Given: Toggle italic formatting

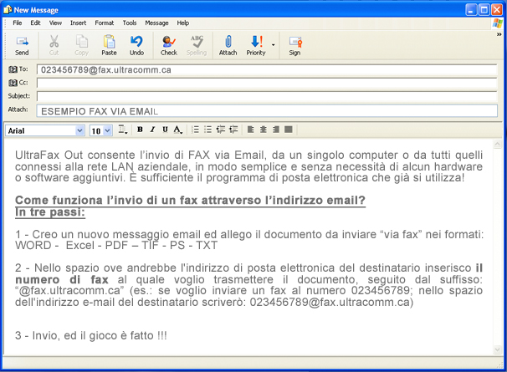Looking at the screenshot, I should 152,130.
